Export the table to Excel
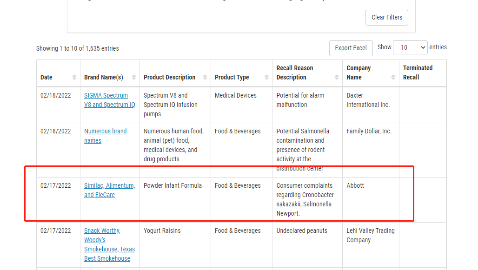This screenshot has height=270, width=478. point(351,48)
